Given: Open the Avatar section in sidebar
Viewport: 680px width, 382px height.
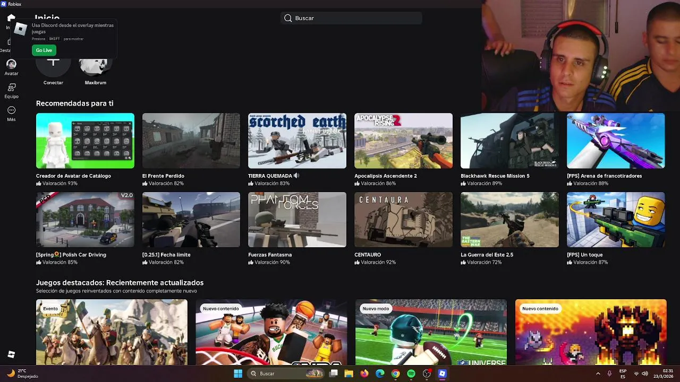Looking at the screenshot, I should (x=11, y=67).
